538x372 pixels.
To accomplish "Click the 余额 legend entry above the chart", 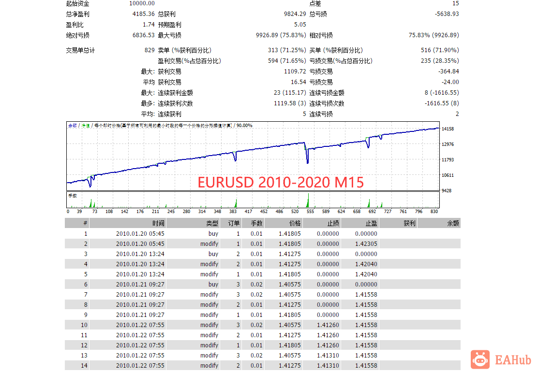I will (73, 126).
